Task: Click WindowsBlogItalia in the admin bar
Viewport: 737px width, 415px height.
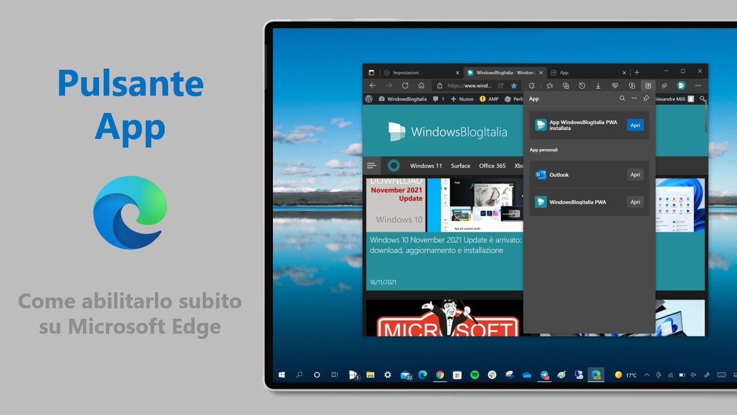Action: click(402, 99)
